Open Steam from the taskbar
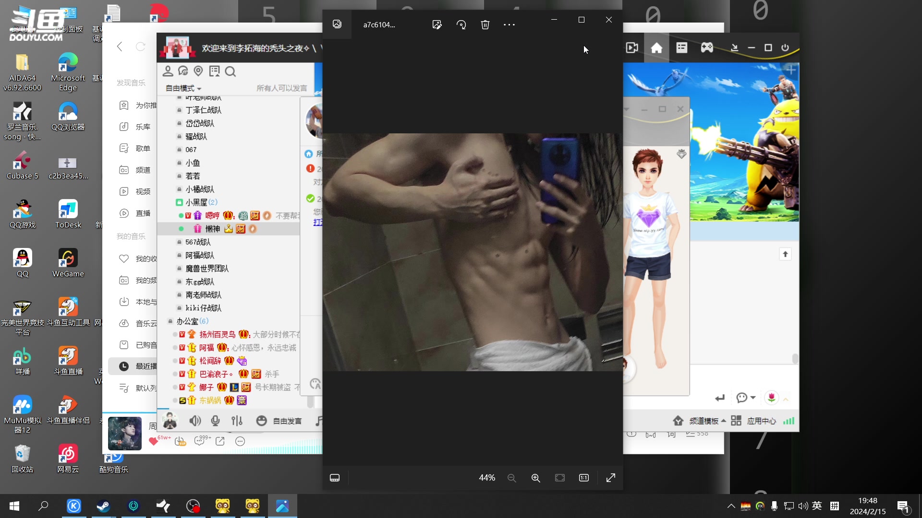 coord(103,506)
